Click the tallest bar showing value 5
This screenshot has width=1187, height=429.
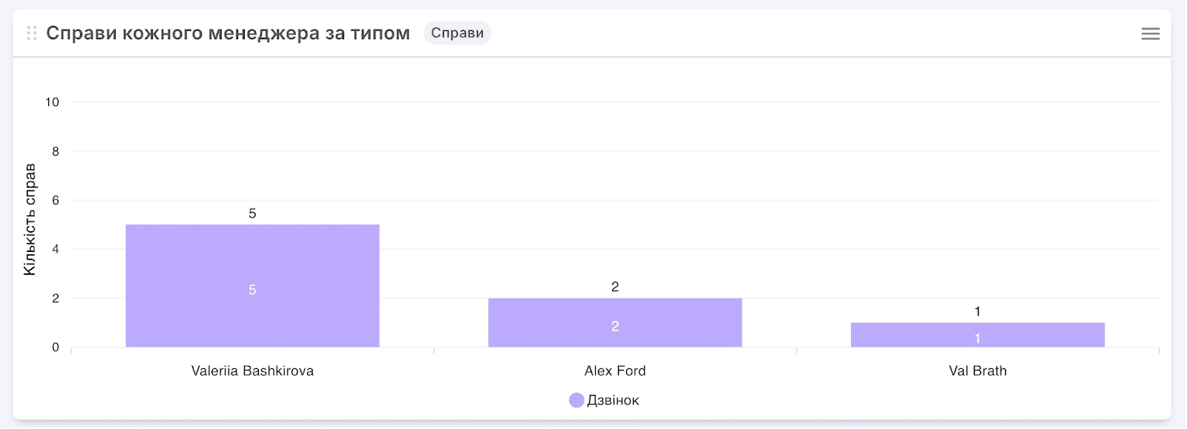click(x=252, y=285)
